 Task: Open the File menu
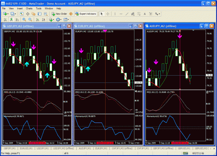[x=4, y=8]
